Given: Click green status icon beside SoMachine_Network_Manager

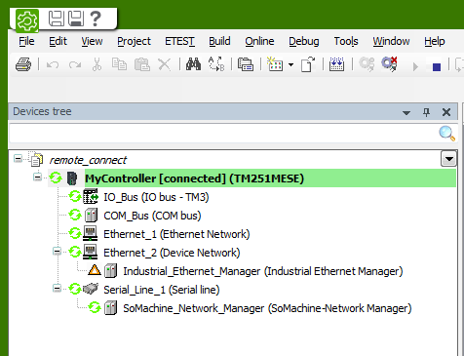Looking at the screenshot, I should click(95, 307).
